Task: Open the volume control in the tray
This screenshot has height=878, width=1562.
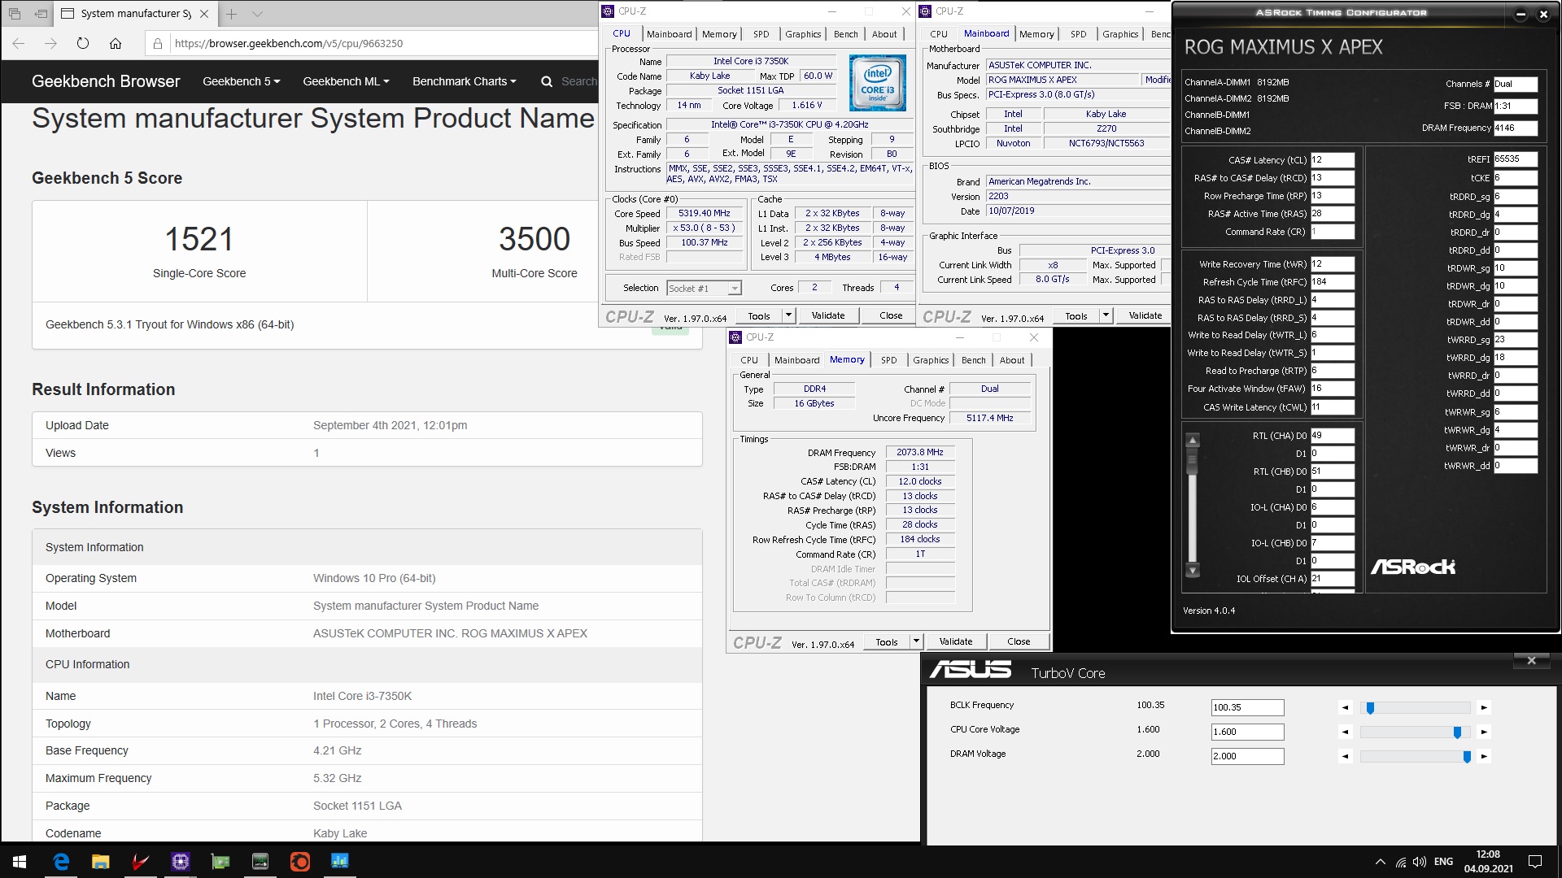Action: [x=1420, y=862]
